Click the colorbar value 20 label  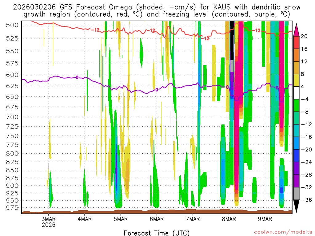(304, 36)
